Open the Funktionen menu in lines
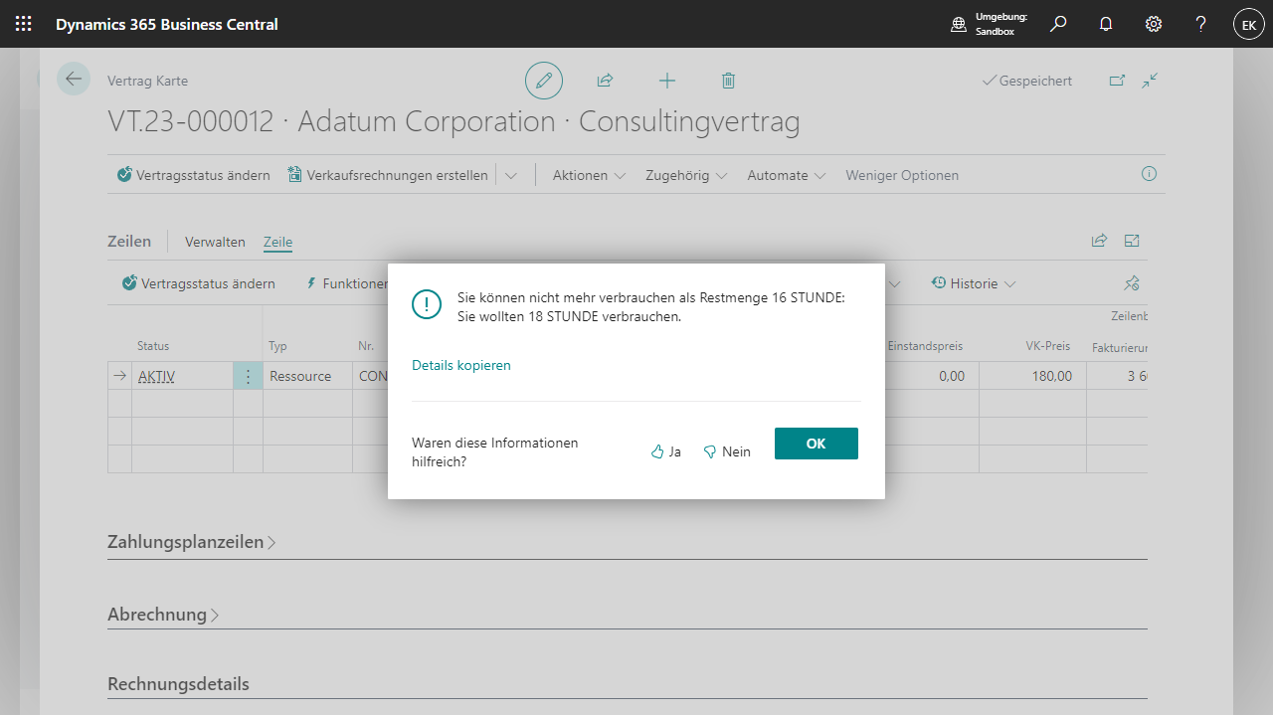The height and width of the screenshot is (716, 1273). [x=347, y=283]
